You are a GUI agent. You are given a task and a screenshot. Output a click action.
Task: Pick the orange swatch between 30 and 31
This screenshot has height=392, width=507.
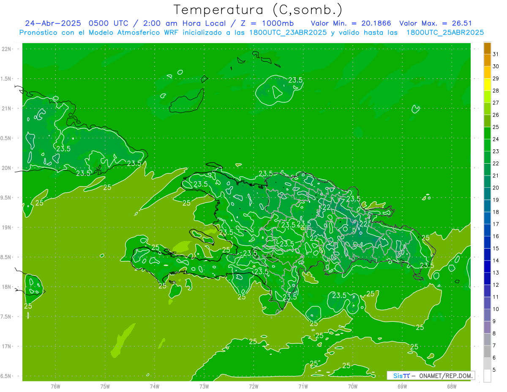point(487,60)
